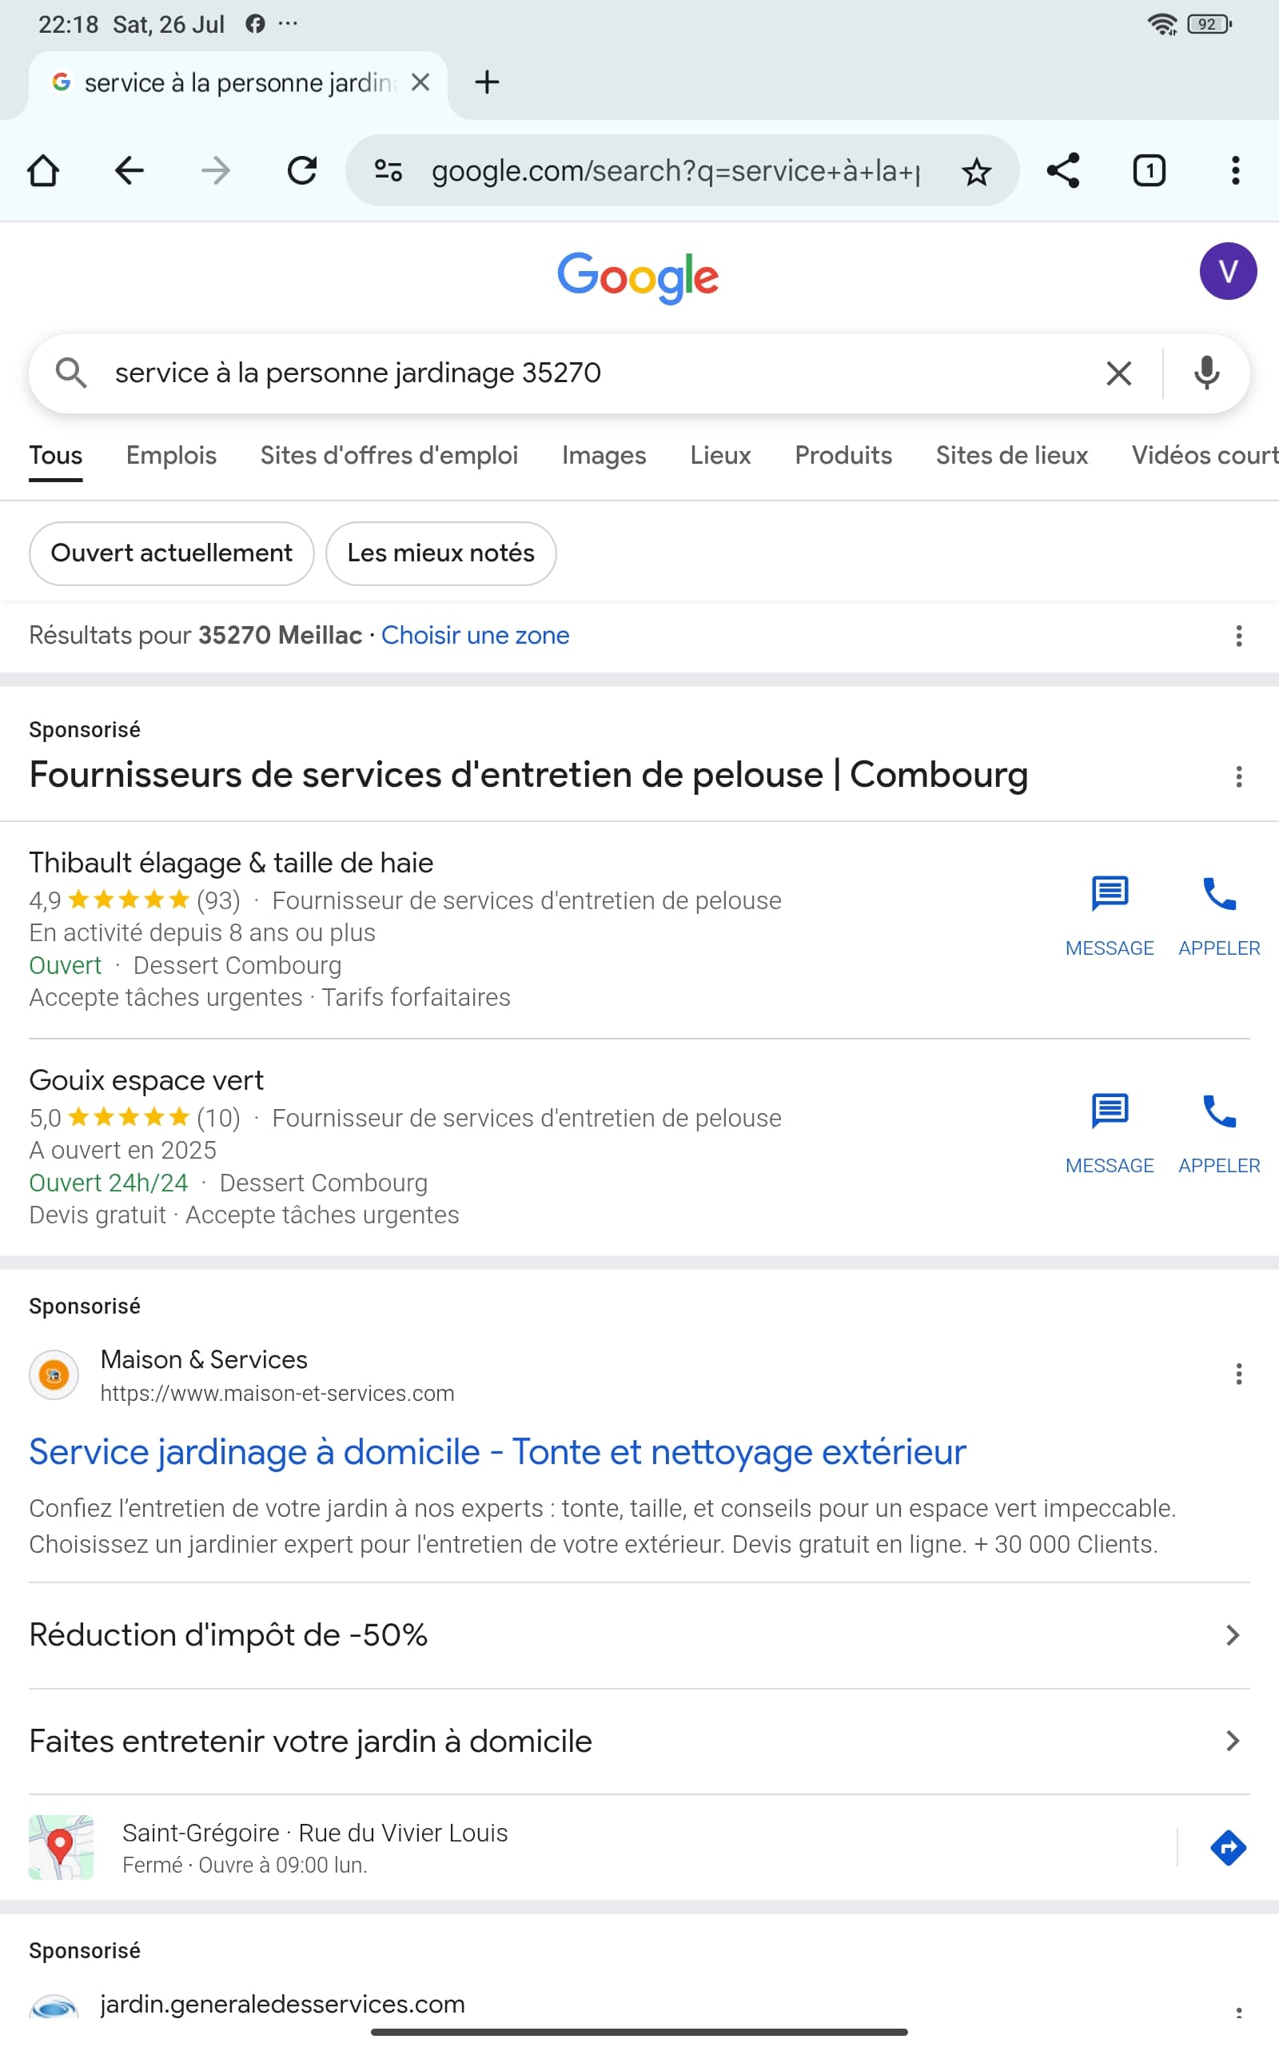Image resolution: width=1279 pixels, height=2047 pixels.
Task: Open "Service jardinage à domicile" ad link
Action: tap(497, 1452)
